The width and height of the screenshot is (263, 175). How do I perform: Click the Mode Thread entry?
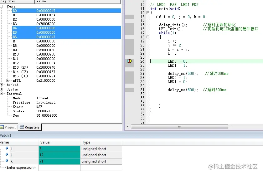pos(30,98)
